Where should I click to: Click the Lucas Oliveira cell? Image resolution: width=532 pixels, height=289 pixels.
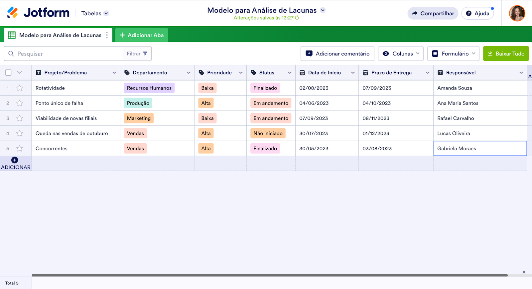[x=480, y=133]
